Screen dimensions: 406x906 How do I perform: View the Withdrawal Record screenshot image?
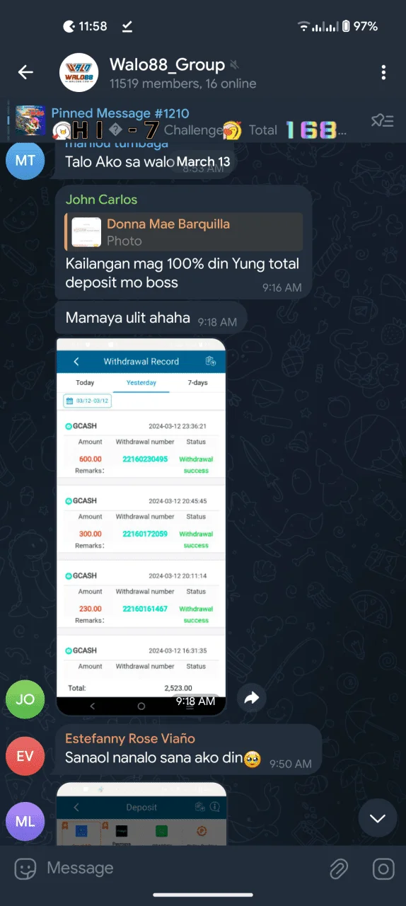[x=141, y=527]
